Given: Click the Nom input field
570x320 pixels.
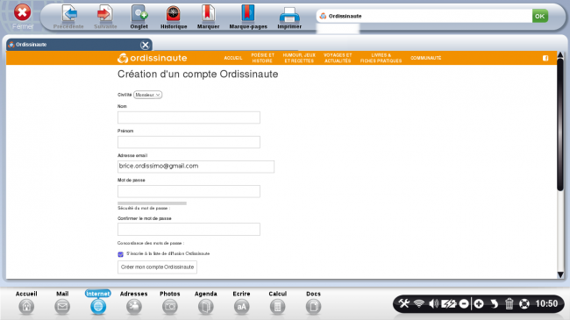Looking at the screenshot, I should point(189,117).
